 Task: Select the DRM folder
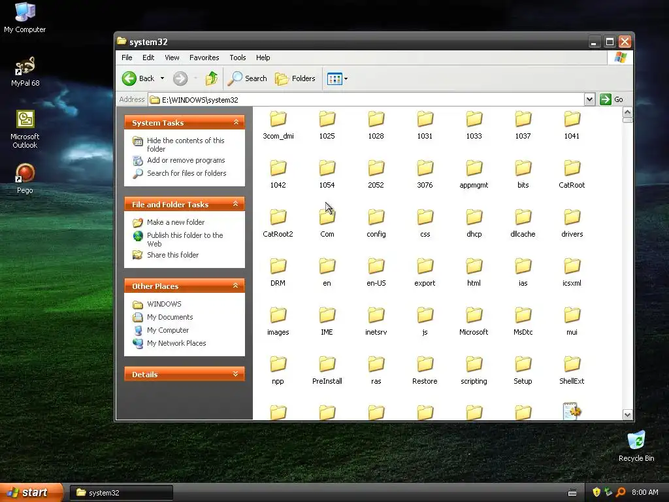coord(278,273)
